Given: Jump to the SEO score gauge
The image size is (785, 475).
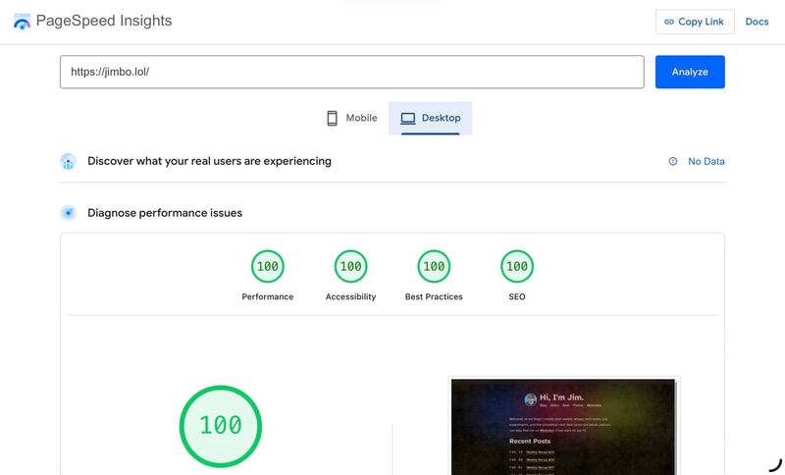Looking at the screenshot, I should [x=517, y=266].
